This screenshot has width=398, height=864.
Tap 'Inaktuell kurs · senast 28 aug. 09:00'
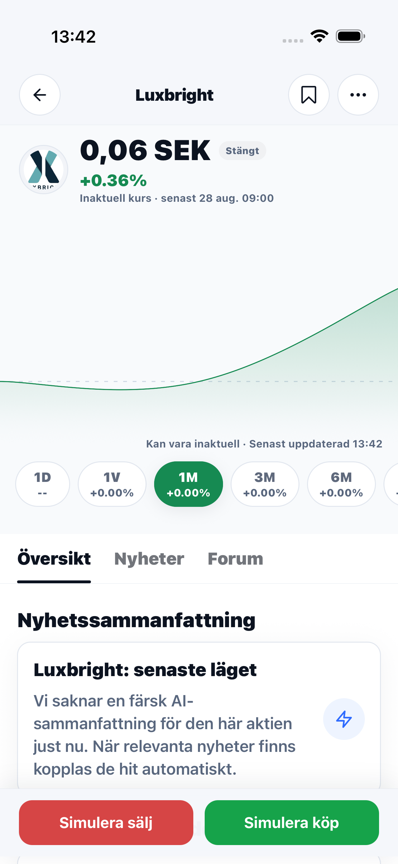pyautogui.click(x=177, y=198)
